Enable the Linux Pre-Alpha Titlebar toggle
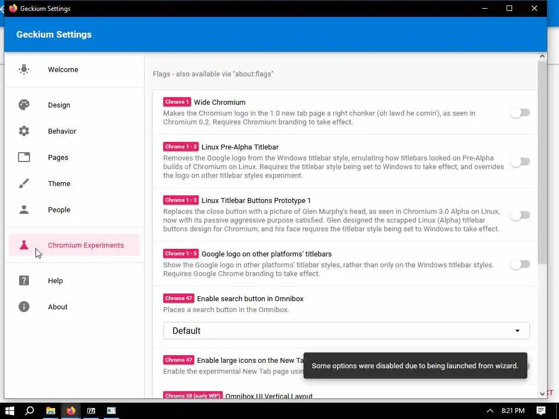The image size is (559, 419). click(520, 161)
